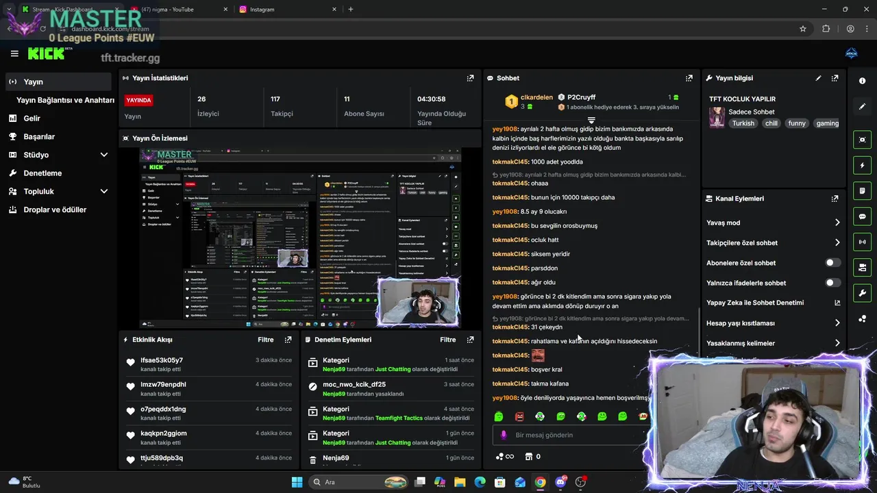Bookmark page with the star icon

click(x=803, y=29)
